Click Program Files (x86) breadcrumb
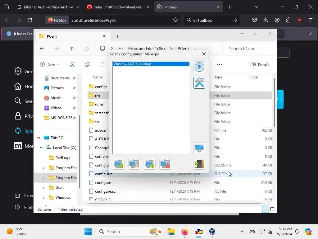 click(147, 49)
